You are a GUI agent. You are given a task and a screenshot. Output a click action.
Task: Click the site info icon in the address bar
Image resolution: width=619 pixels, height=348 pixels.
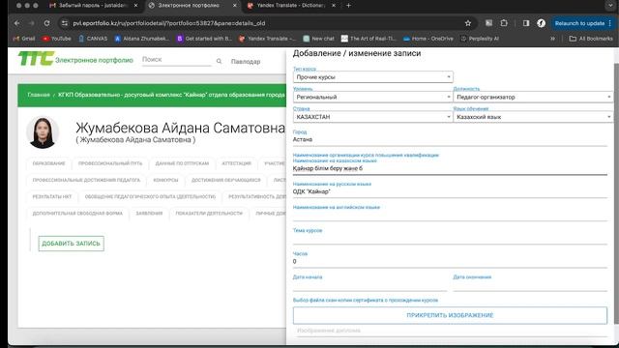[65, 23]
